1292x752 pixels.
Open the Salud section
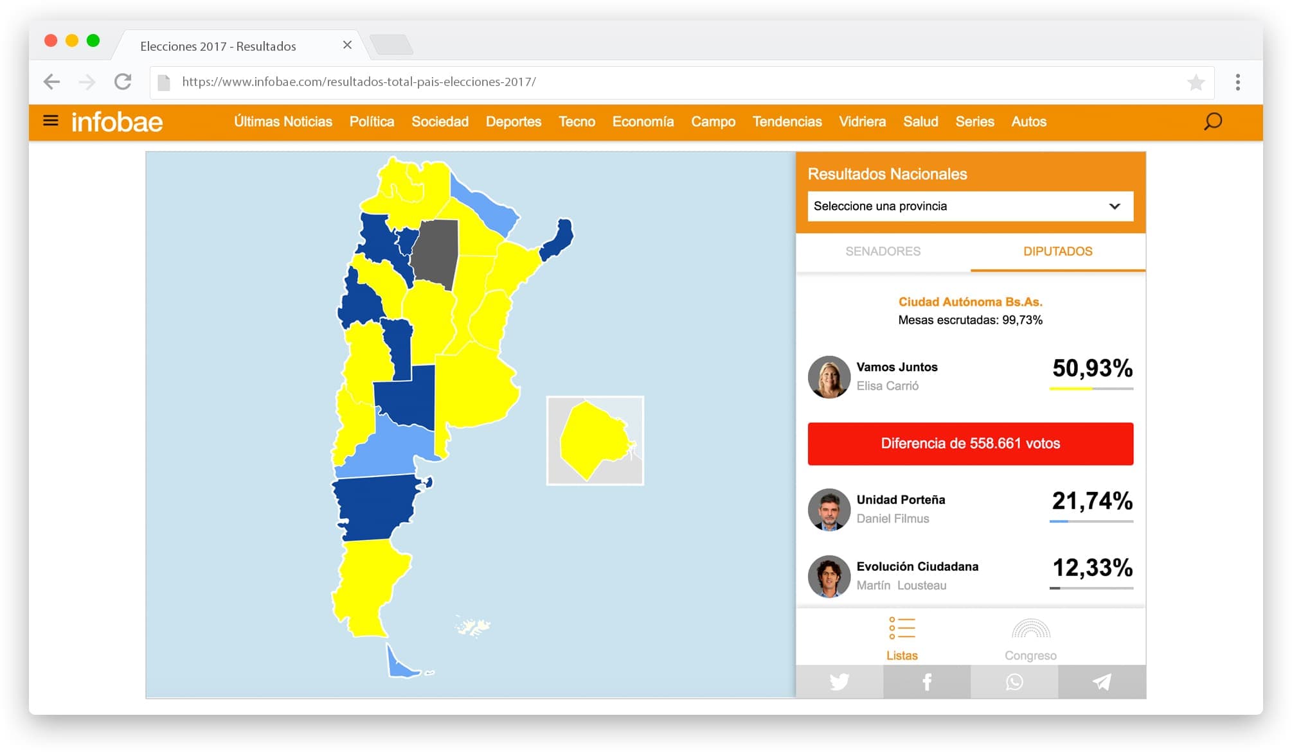[920, 121]
